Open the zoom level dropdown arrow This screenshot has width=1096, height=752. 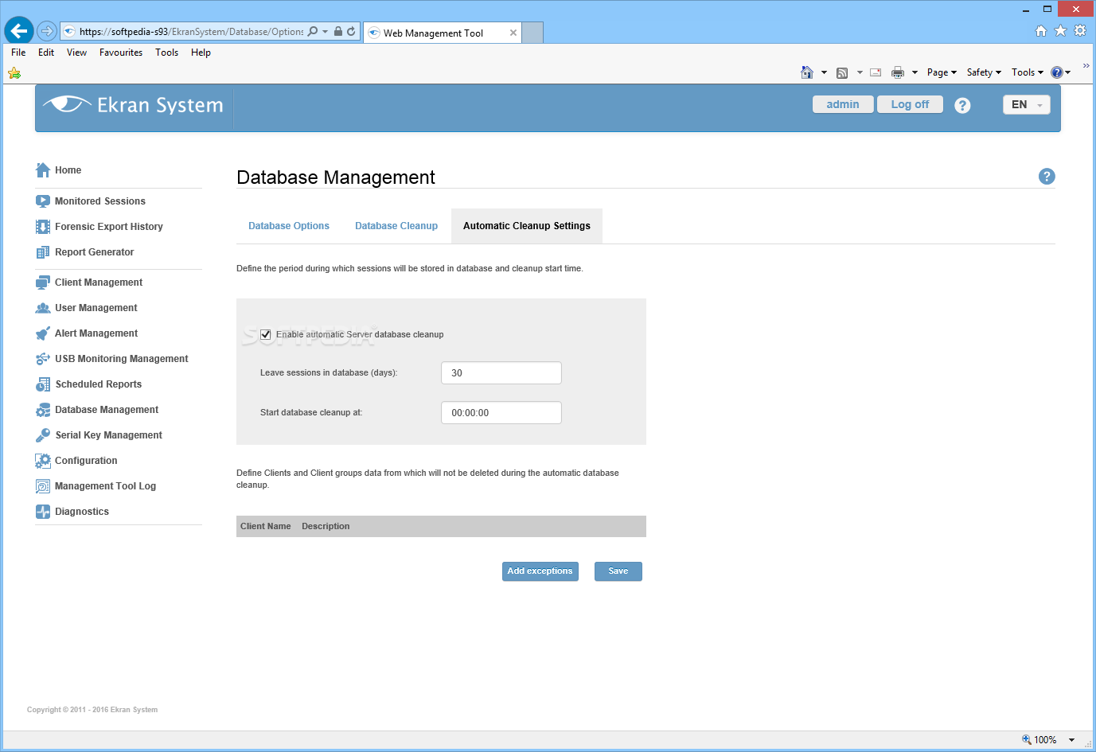(1071, 740)
